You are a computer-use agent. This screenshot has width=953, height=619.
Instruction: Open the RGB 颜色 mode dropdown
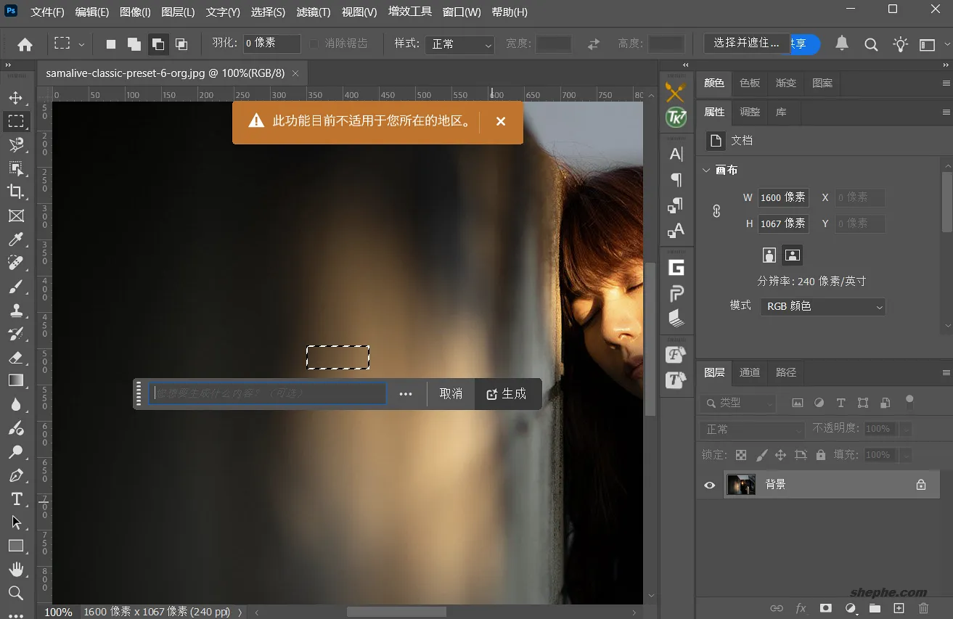coord(822,306)
